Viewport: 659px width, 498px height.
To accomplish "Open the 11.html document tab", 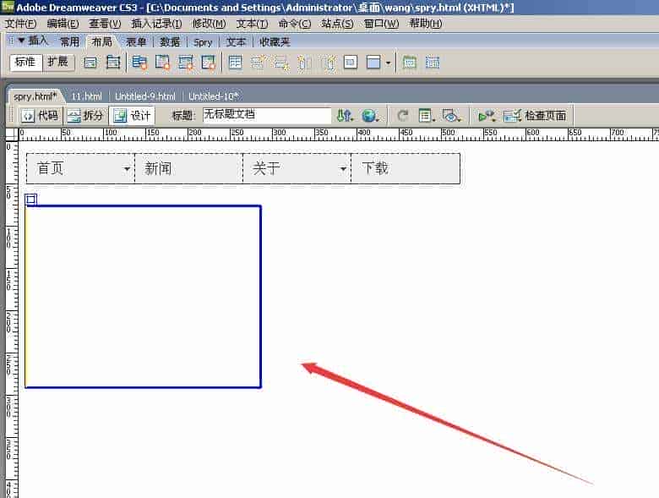I will click(x=86, y=96).
